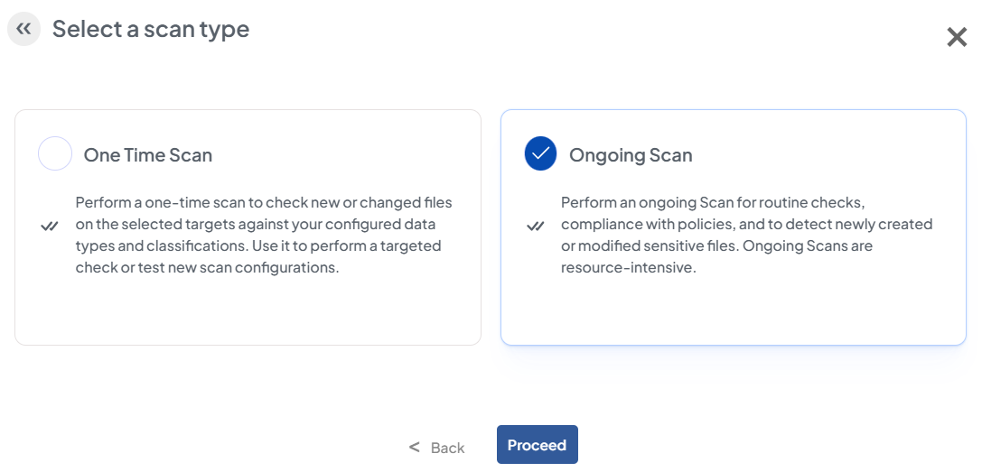Screen dimensions: 982x472
Task: Close the scan type dialog with X
Action: pyautogui.click(x=957, y=37)
